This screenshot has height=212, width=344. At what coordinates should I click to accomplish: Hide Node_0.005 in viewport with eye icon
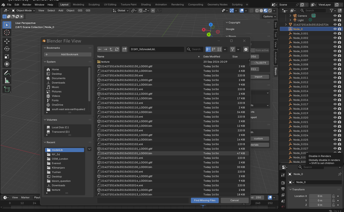coord(335,51)
